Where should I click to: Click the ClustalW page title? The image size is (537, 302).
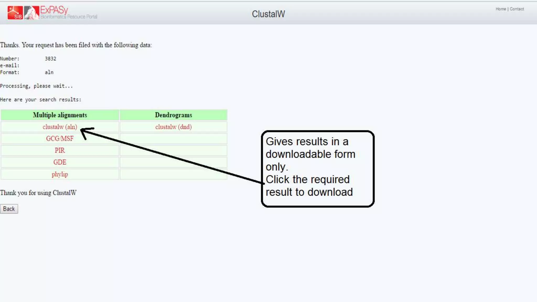point(268,14)
